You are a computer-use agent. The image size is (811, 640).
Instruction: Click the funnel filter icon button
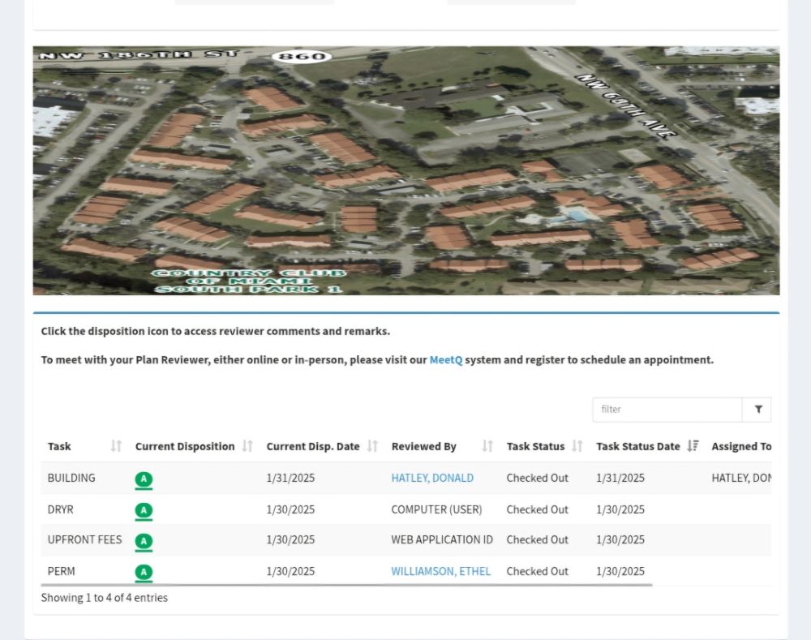coord(757,410)
